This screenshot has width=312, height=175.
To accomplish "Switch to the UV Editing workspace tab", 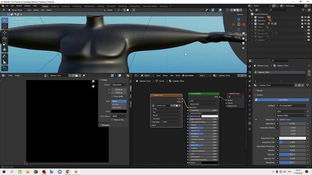I will tap(77, 6).
